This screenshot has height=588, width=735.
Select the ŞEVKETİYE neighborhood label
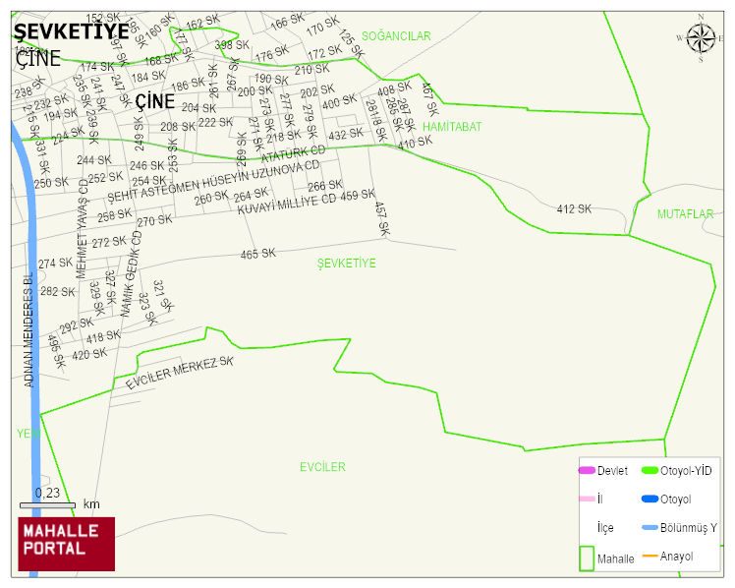point(347,264)
